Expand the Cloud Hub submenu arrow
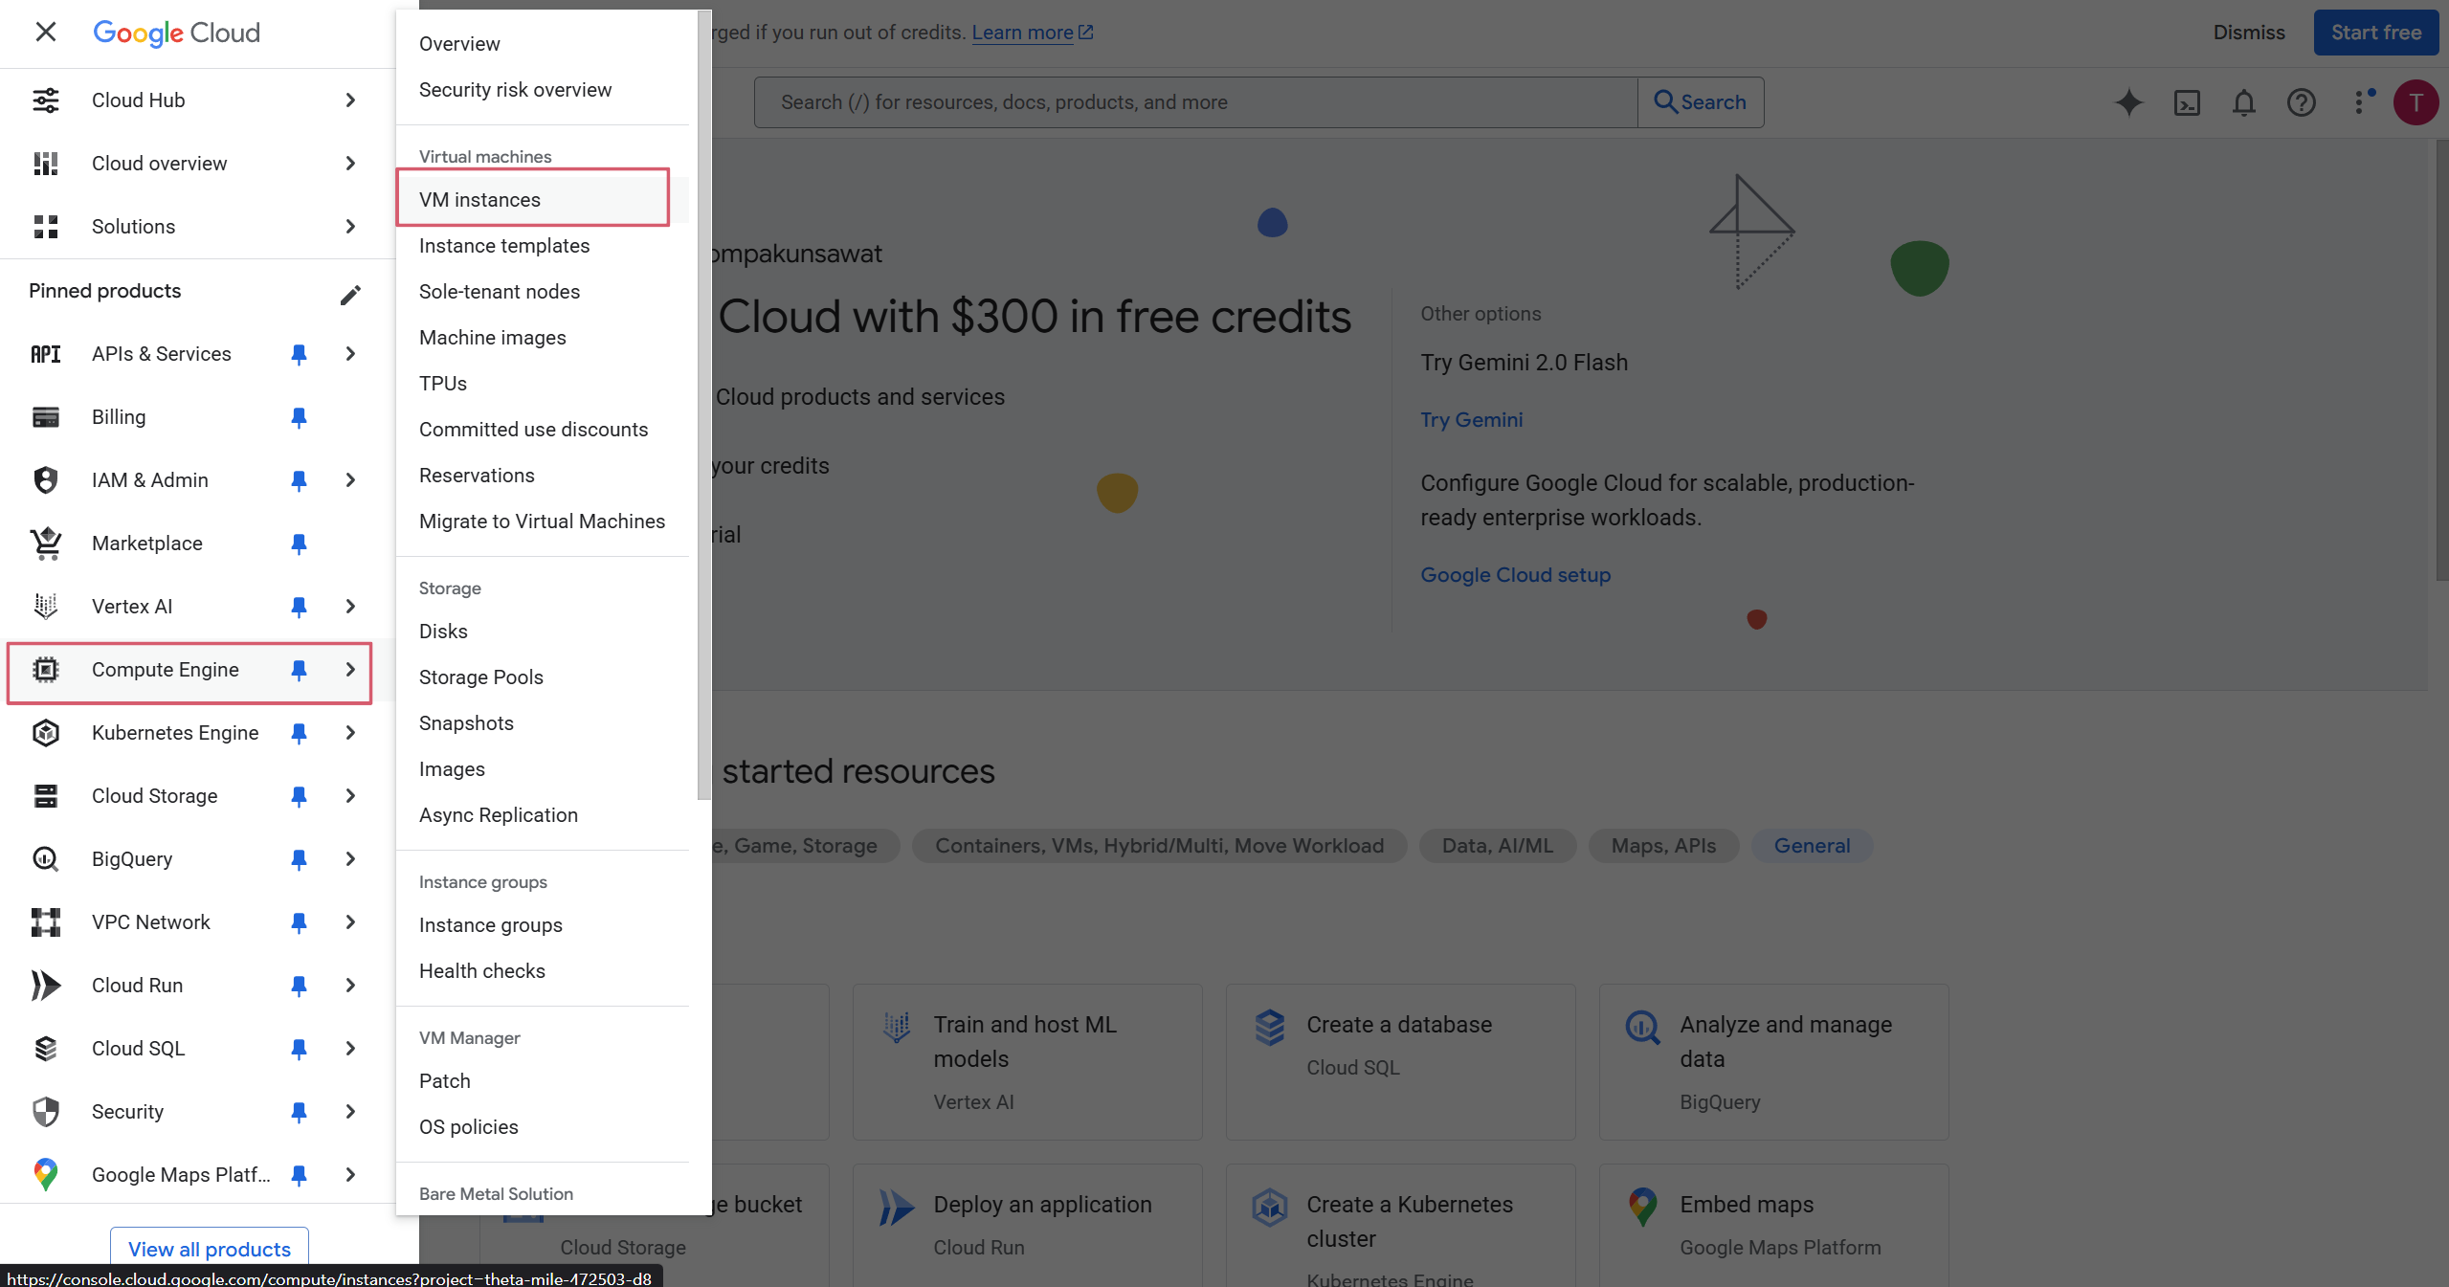2449x1287 pixels. [x=350, y=100]
